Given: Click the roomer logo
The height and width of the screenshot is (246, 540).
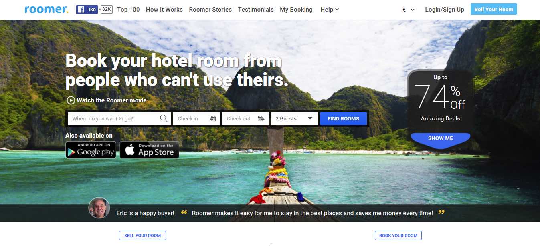Looking at the screenshot, I should (46, 9).
